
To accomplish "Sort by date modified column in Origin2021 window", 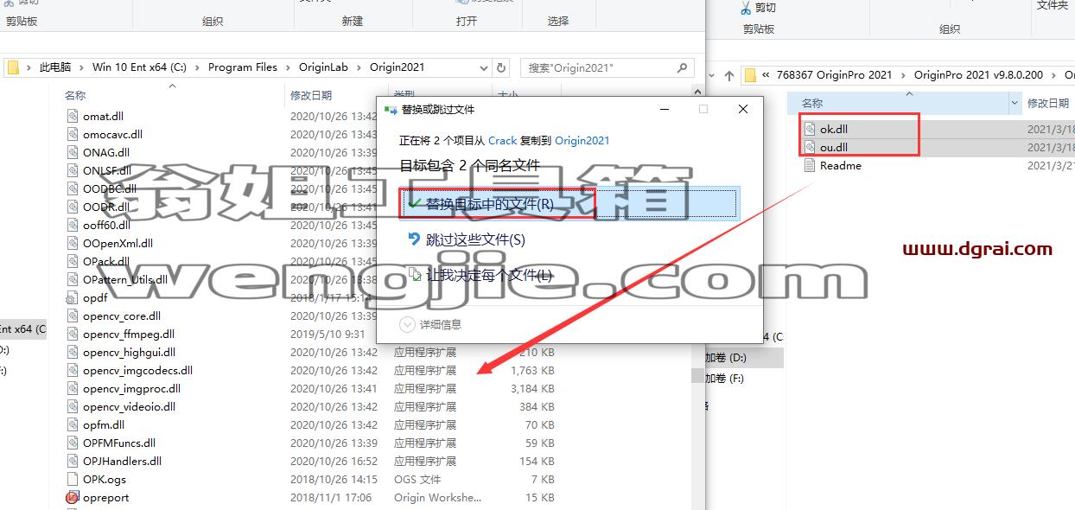I will (311, 95).
